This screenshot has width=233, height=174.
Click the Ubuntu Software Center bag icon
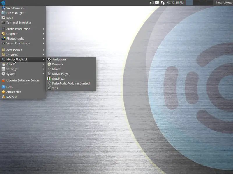pos(3,80)
